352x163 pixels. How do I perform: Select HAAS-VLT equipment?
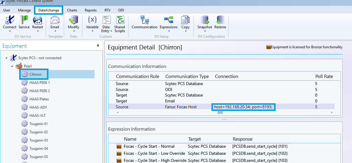point(38,116)
